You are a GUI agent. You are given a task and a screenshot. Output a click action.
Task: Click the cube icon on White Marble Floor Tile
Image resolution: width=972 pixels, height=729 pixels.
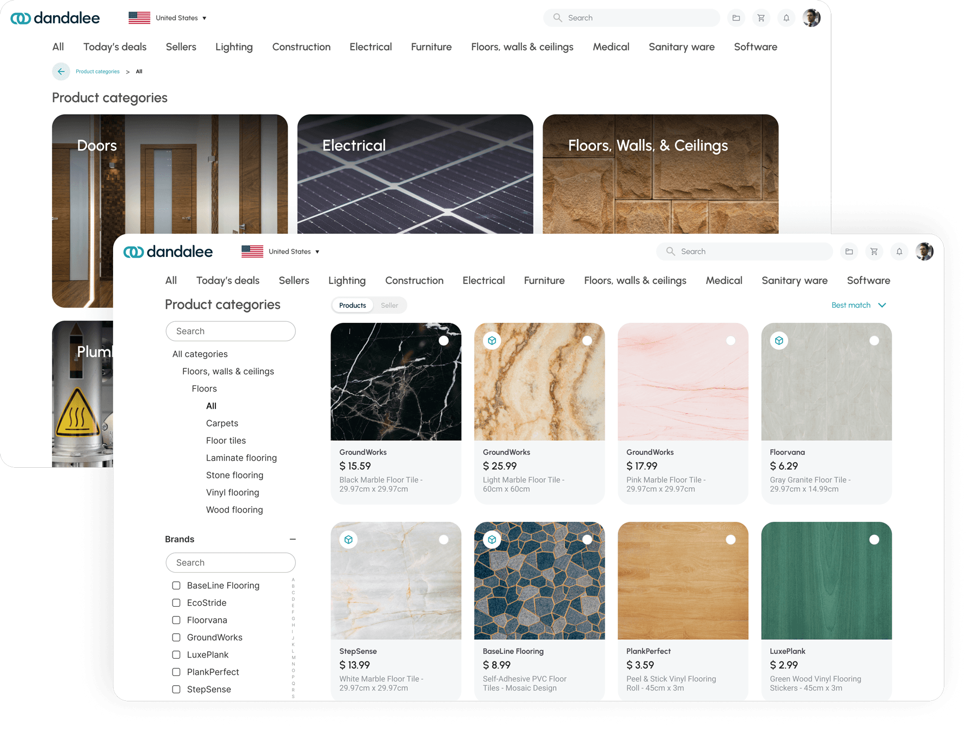(x=348, y=539)
